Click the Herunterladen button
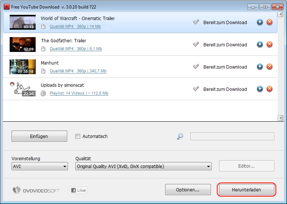 247,190
